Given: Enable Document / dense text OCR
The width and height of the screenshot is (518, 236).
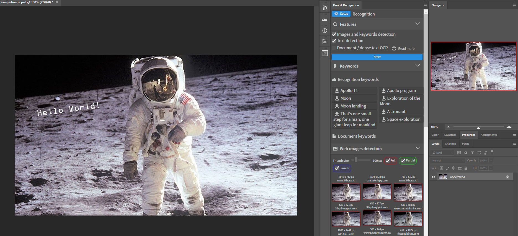Looking at the screenshot, I should (334, 48).
